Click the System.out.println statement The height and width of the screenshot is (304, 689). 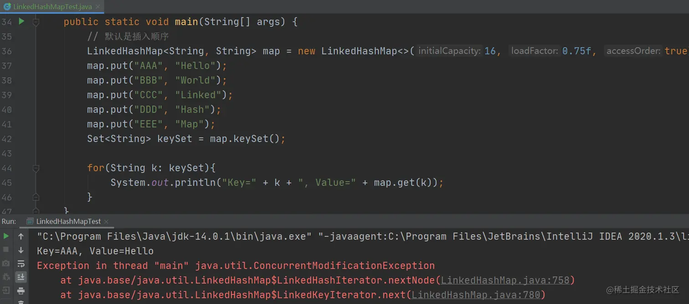[x=277, y=182]
